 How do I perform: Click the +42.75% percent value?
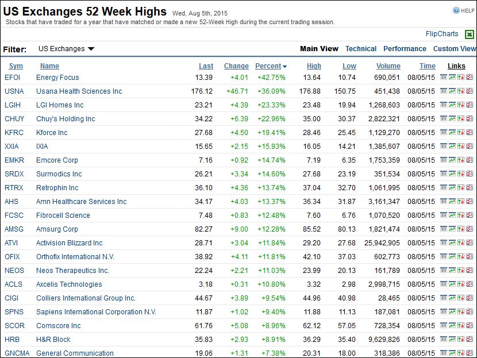coord(271,78)
